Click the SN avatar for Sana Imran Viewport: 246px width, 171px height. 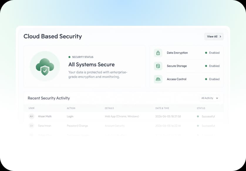tap(31, 126)
